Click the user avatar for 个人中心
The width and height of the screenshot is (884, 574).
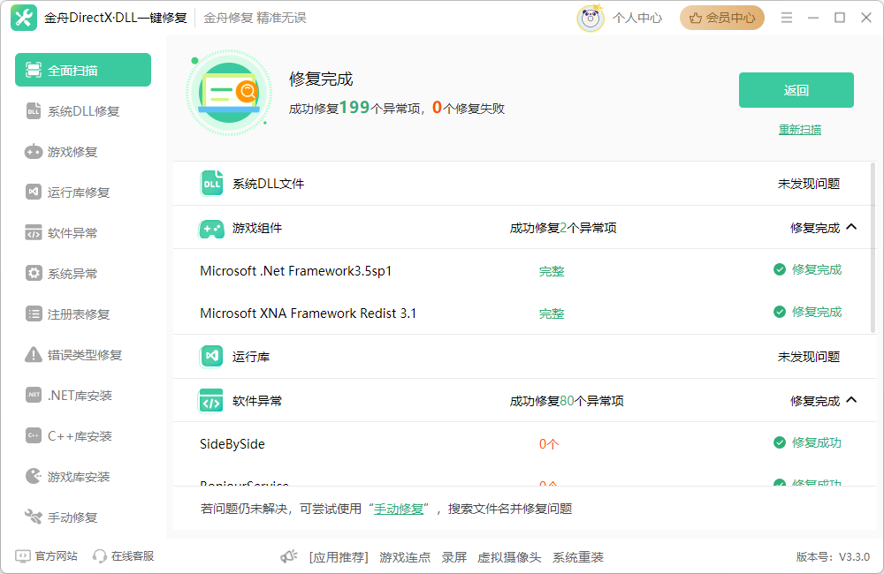(x=591, y=18)
